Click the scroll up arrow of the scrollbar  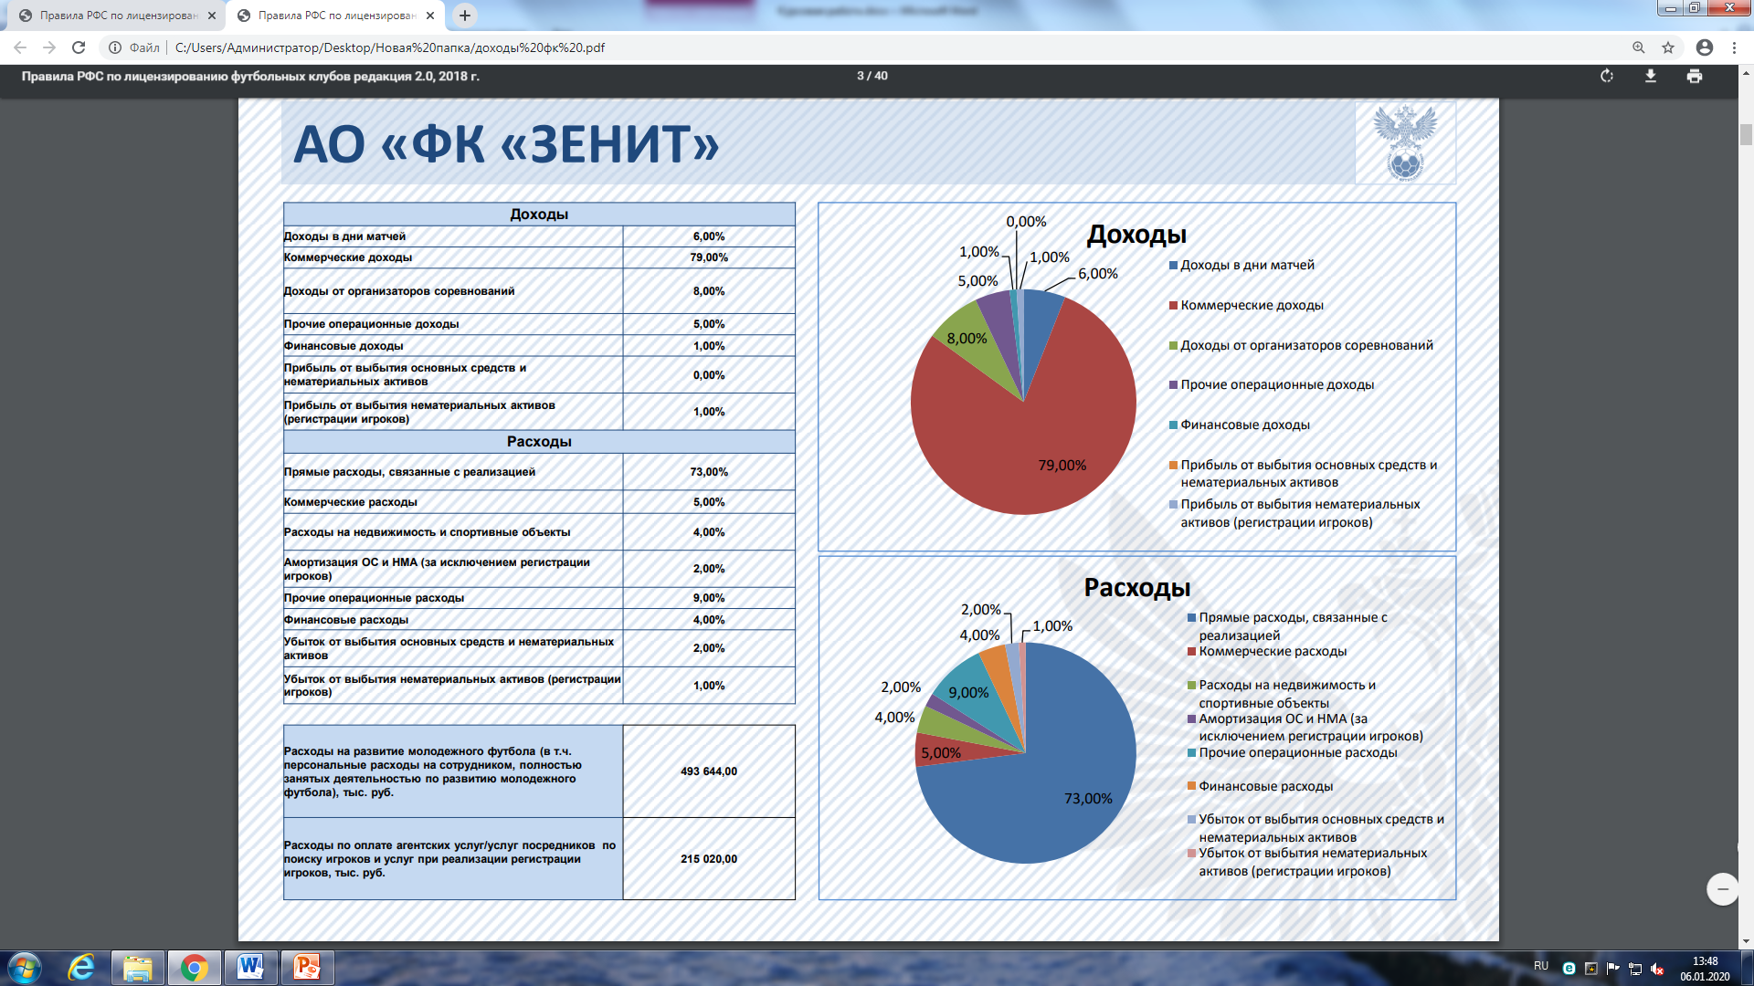click(1746, 71)
